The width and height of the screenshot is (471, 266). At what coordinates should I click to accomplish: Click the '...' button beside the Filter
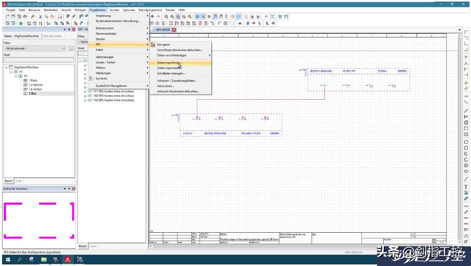[71, 48]
